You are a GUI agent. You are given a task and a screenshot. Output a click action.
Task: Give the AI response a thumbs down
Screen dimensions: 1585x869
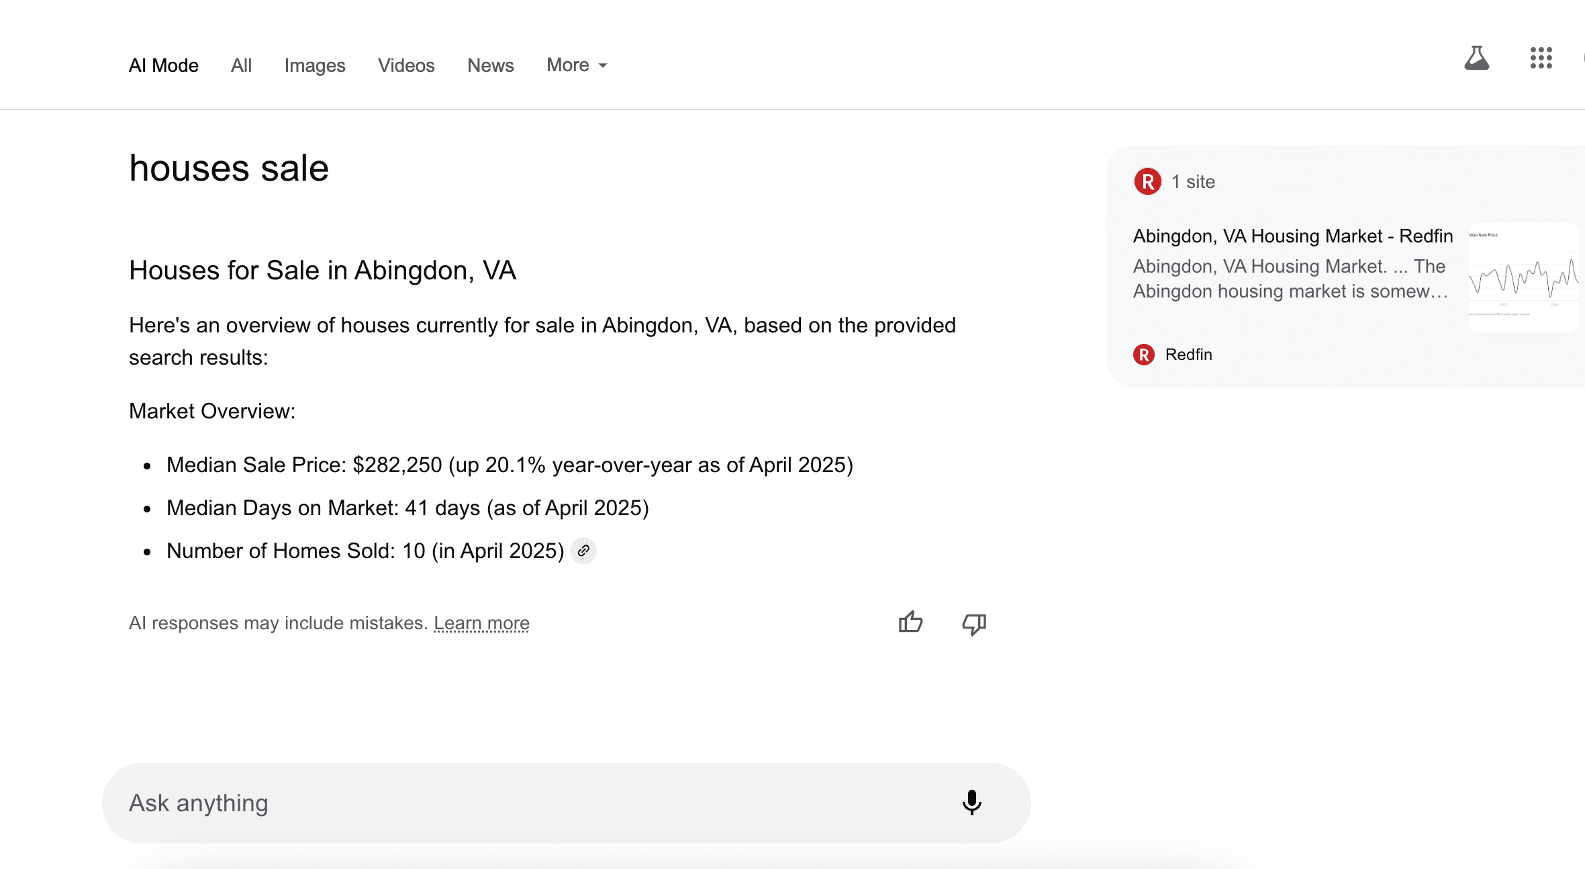pyautogui.click(x=973, y=623)
